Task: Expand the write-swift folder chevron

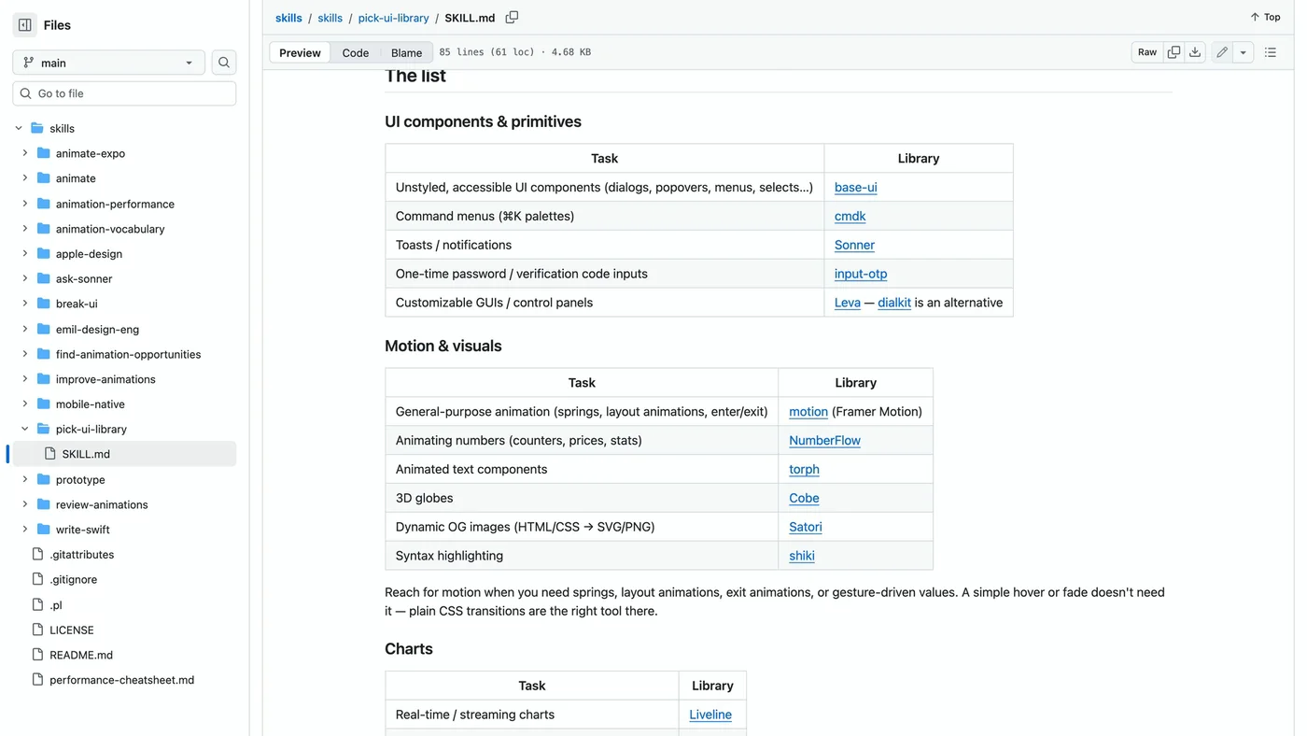Action: pos(25,530)
